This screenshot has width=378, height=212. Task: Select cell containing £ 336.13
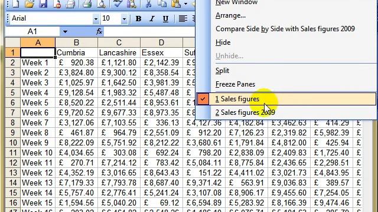point(161,122)
